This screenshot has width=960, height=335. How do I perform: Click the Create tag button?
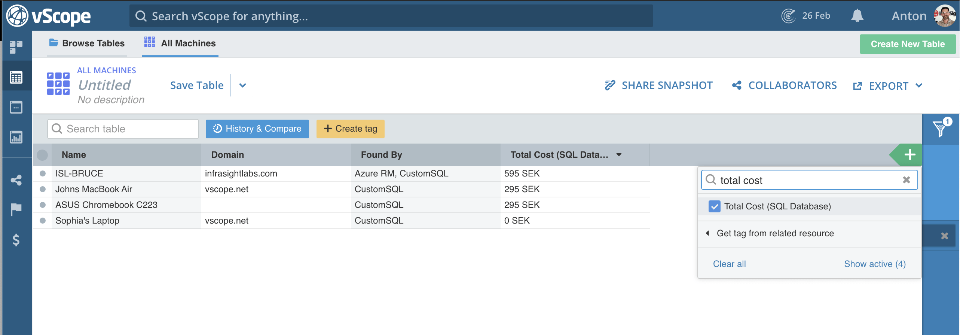click(351, 129)
